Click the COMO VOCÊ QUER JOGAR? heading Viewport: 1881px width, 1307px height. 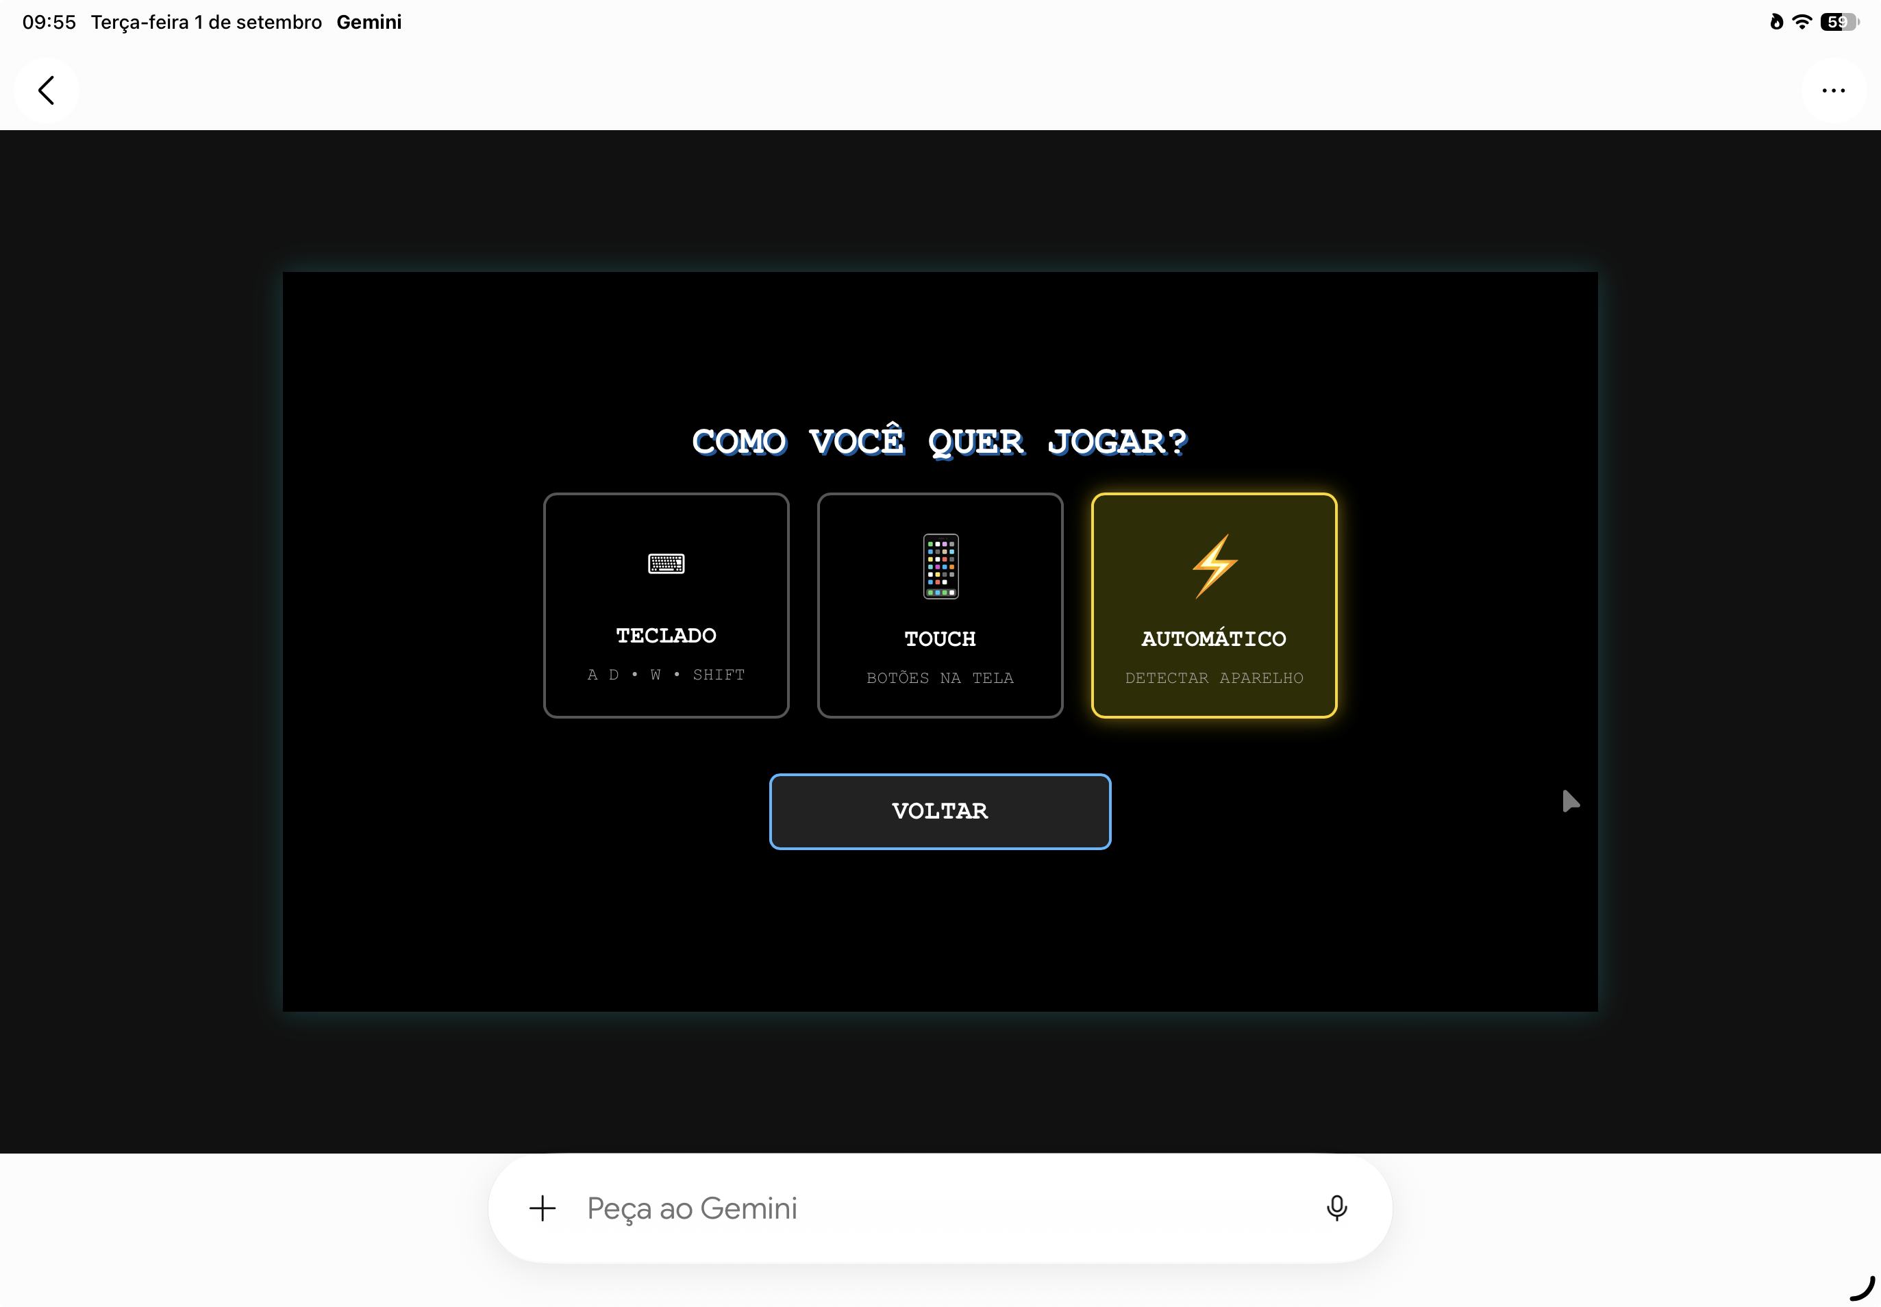[x=940, y=441]
